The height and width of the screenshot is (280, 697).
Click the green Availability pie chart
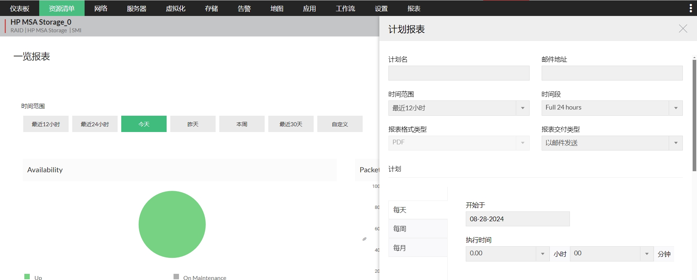click(172, 225)
